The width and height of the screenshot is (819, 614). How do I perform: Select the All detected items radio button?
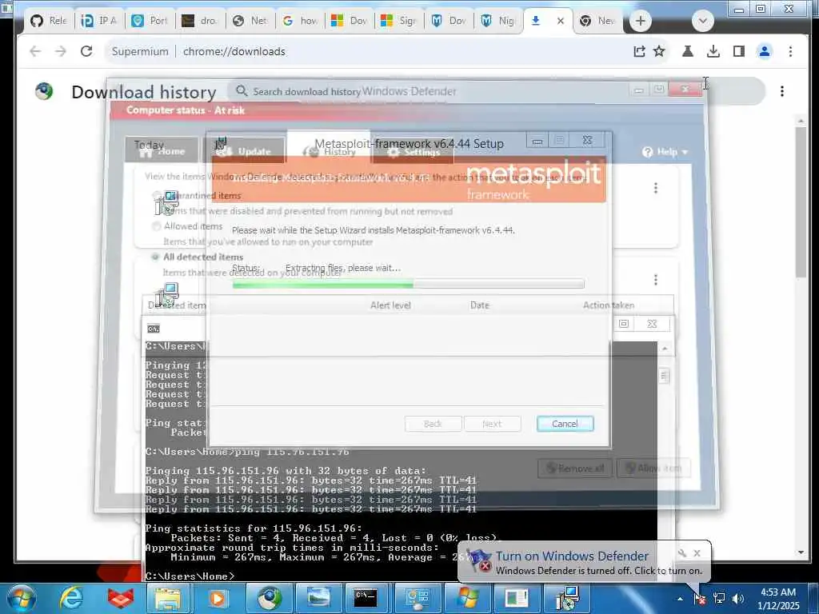pyautogui.click(x=155, y=257)
